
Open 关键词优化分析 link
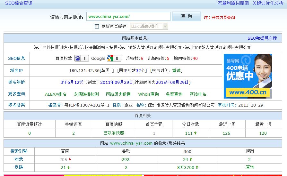pos(268,3)
